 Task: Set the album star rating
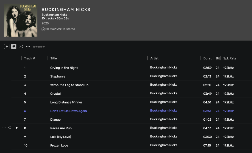(x=39, y=47)
